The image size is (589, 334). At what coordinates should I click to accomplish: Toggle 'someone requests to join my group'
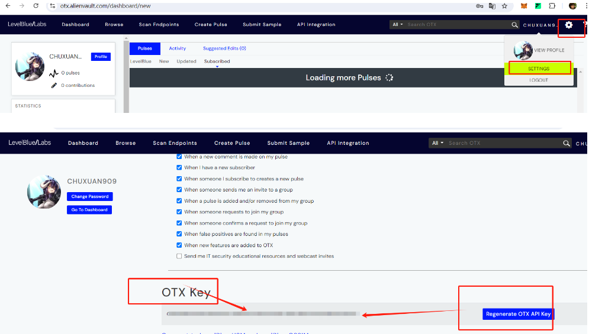pyautogui.click(x=179, y=212)
